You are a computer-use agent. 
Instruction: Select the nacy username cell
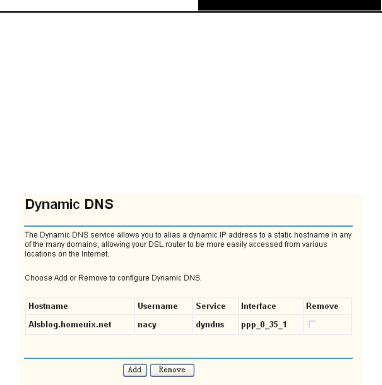164,324
